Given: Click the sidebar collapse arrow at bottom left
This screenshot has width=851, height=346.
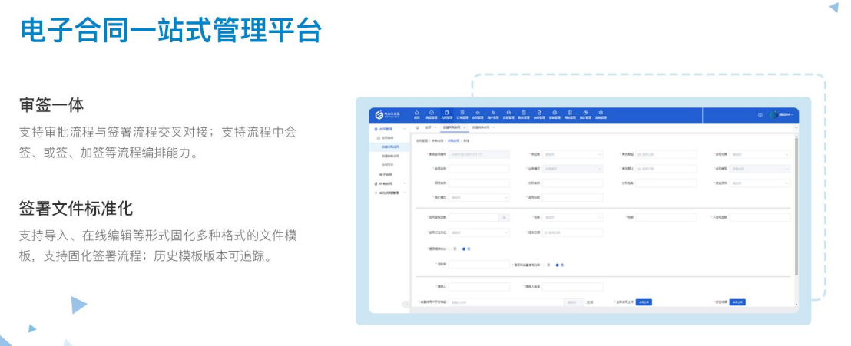Looking at the screenshot, I should pyautogui.click(x=406, y=305).
